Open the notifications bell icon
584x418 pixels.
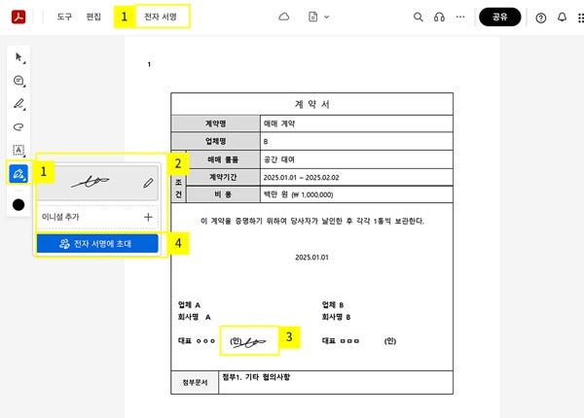coord(562,17)
